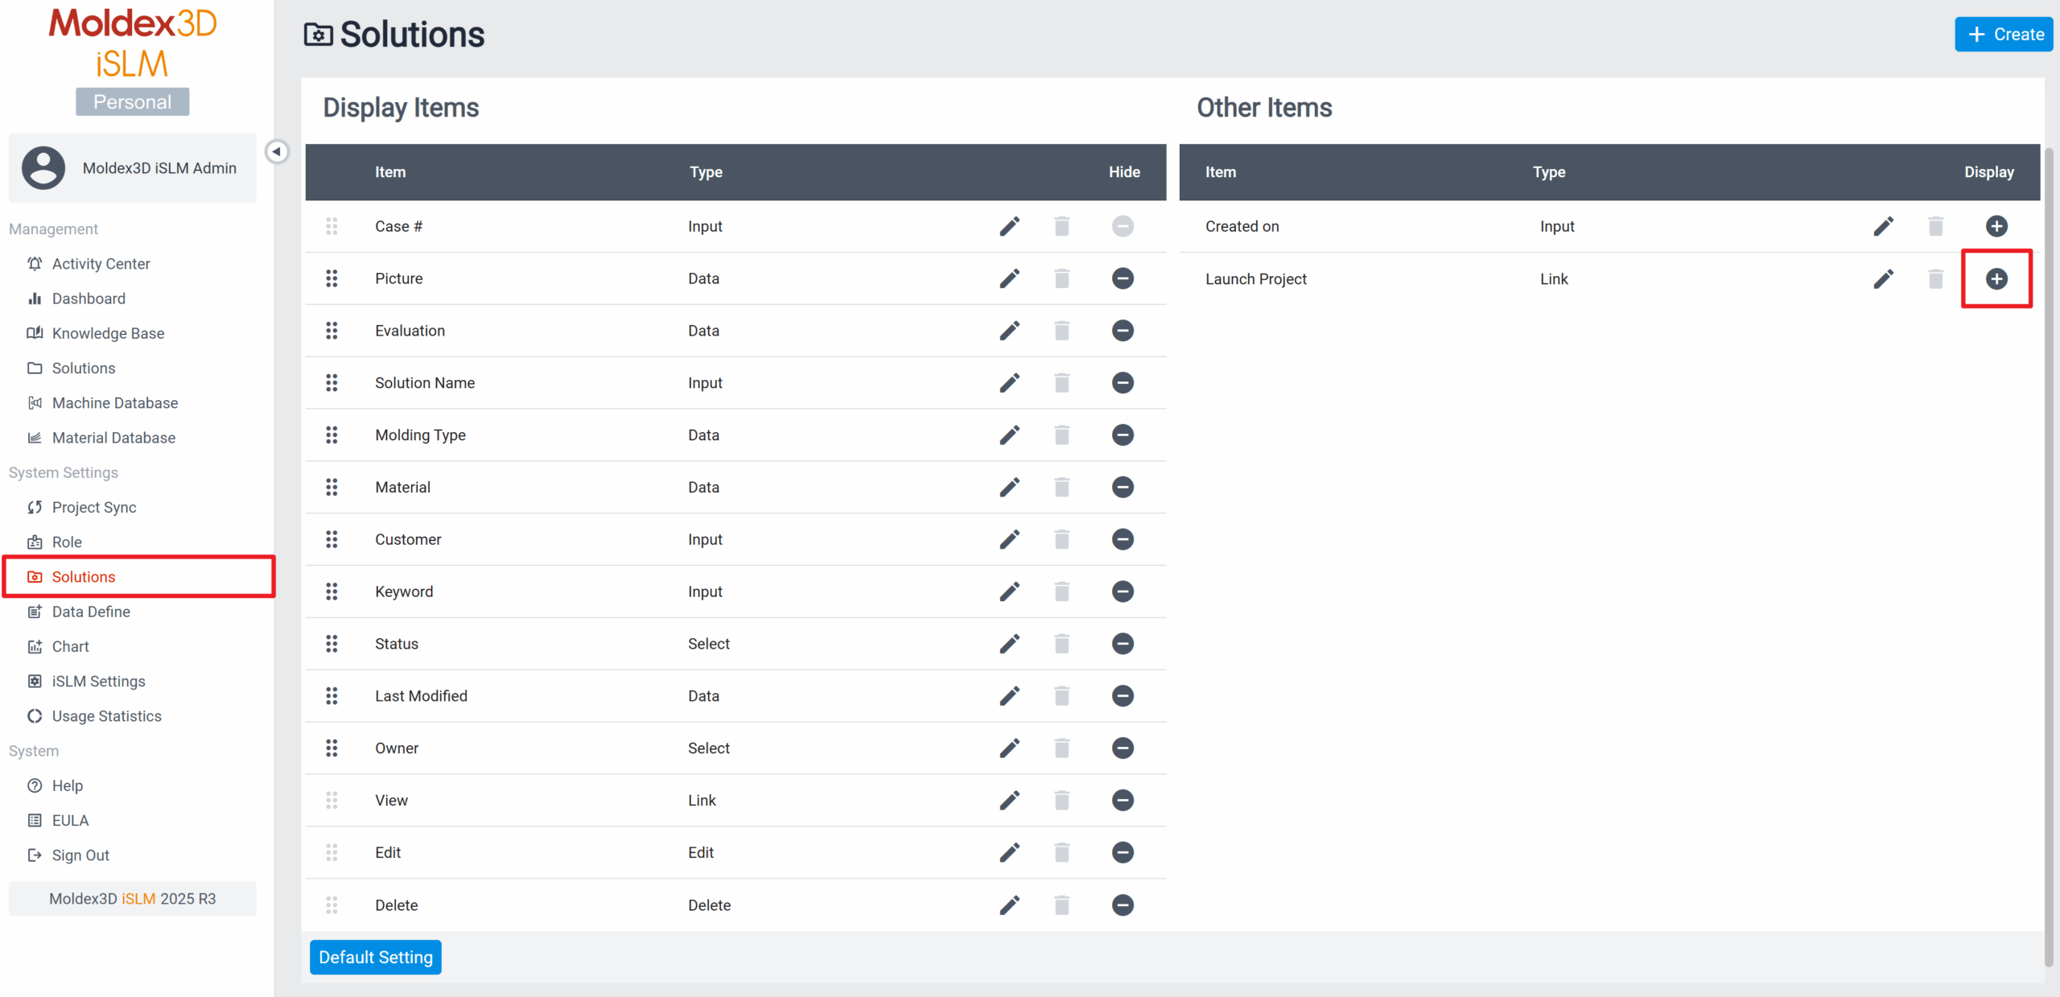Click trash icon in Launch Project row
This screenshot has width=2060, height=997.
click(x=1935, y=279)
